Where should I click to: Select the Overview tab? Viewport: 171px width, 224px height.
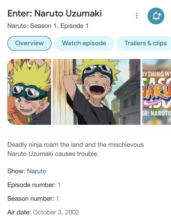click(x=29, y=43)
